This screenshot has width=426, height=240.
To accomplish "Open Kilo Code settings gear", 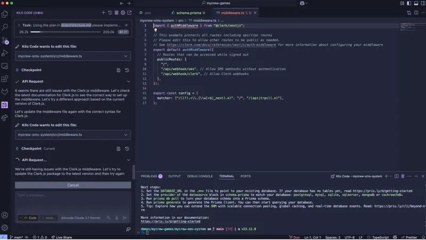I will (x=123, y=12).
